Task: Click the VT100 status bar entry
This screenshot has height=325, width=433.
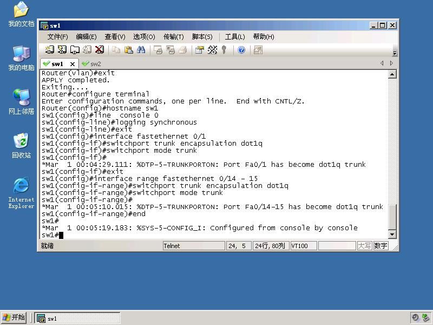Action: click(x=303, y=246)
